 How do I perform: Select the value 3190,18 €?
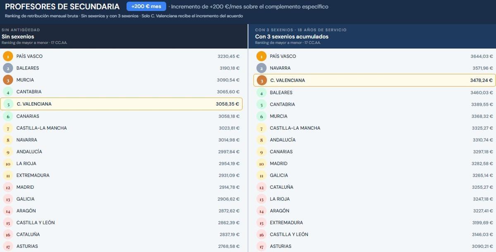click(x=229, y=68)
